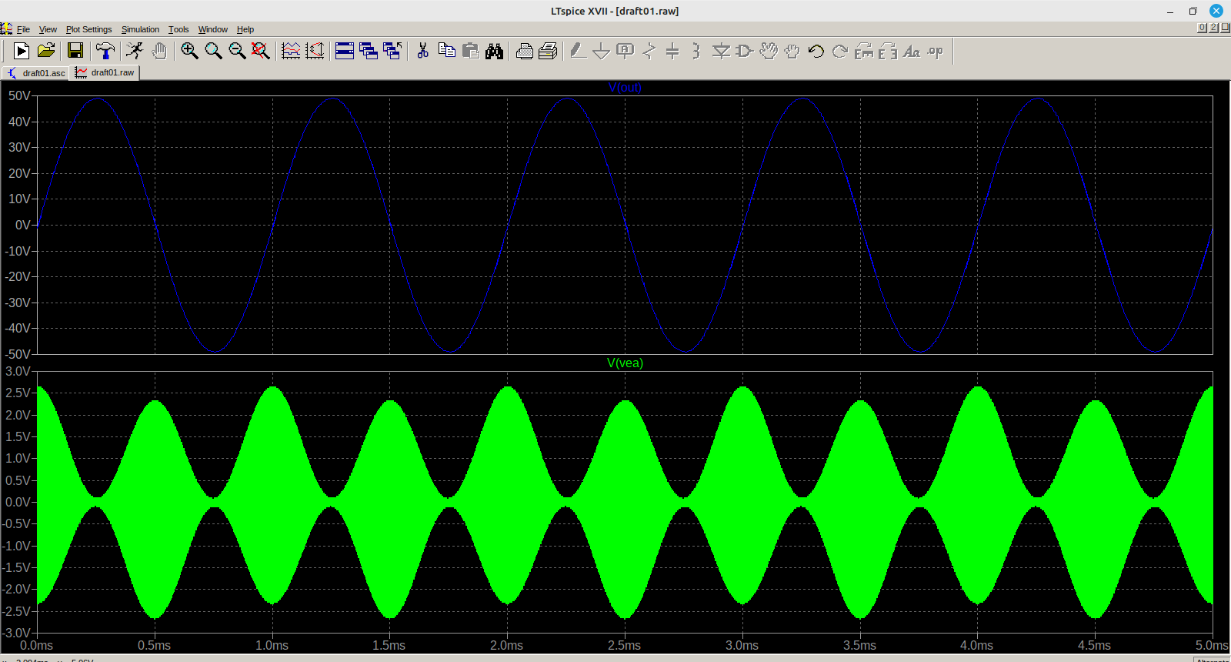The width and height of the screenshot is (1231, 662).
Task: Click the Halt hand icon
Action: click(159, 51)
